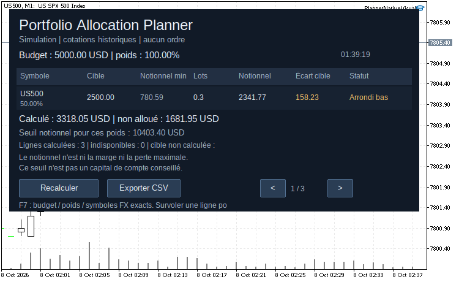Click the F7 hint line at panel bottom
The width and height of the screenshot is (459, 282).
(x=122, y=205)
